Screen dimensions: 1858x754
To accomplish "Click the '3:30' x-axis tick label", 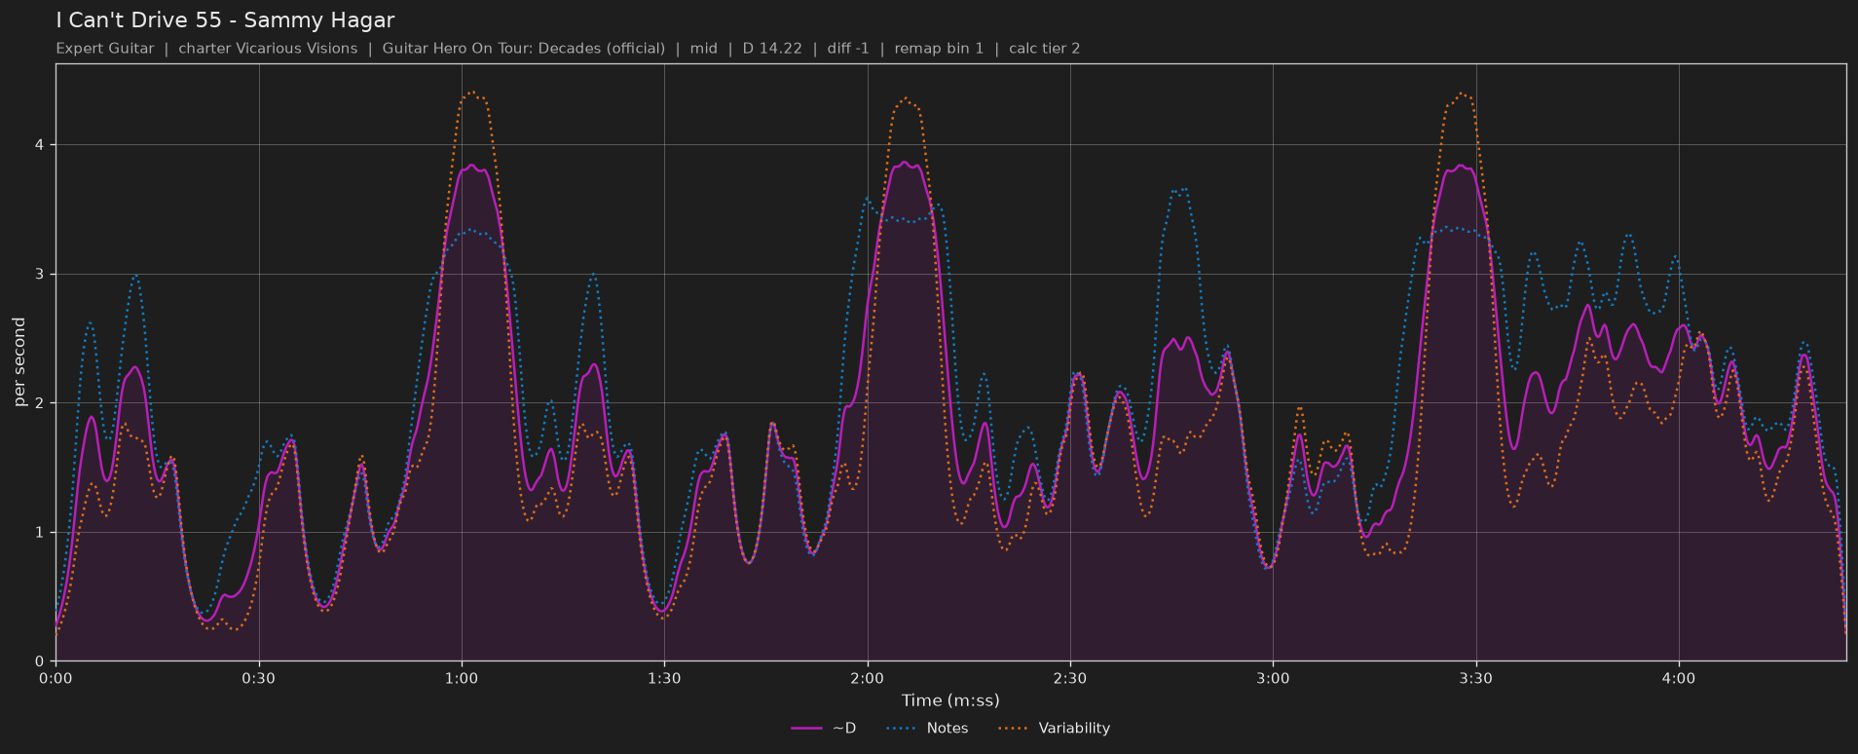I will point(1475,678).
